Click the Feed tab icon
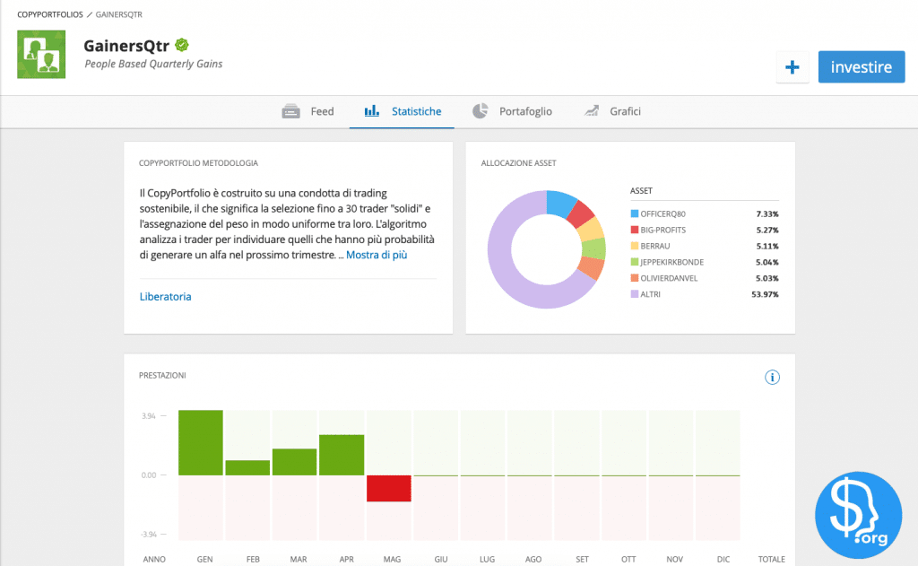The width and height of the screenshot is (918, 566). tap(291, 111)
